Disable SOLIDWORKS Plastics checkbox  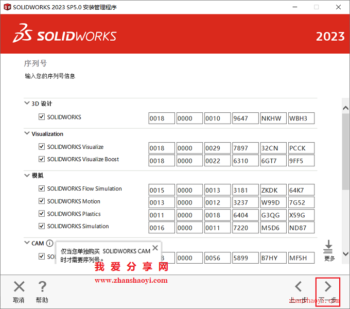pyautogui.click(x=42, y=214)
